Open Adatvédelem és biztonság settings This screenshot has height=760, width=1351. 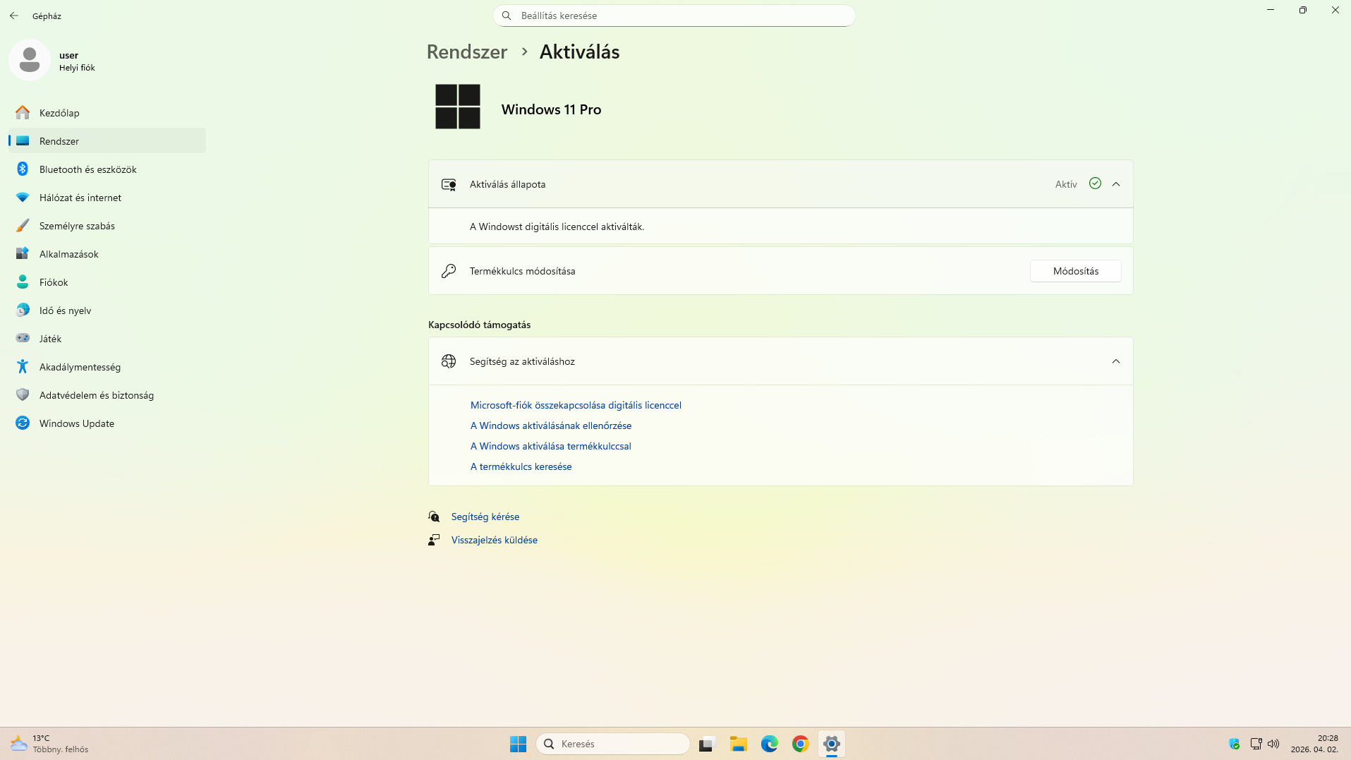click(x=107, y=395)
